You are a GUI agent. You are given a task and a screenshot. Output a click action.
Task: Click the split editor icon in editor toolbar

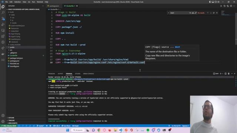[231, 6]
